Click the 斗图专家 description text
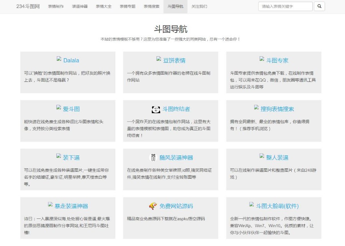Viewport: 345px width, 246px height. [x=273, y=80]
